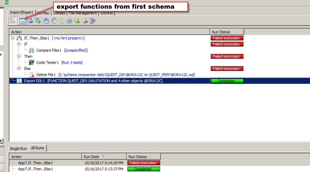Click the left-panel collapse arrow at the window edge

point(1,141)
